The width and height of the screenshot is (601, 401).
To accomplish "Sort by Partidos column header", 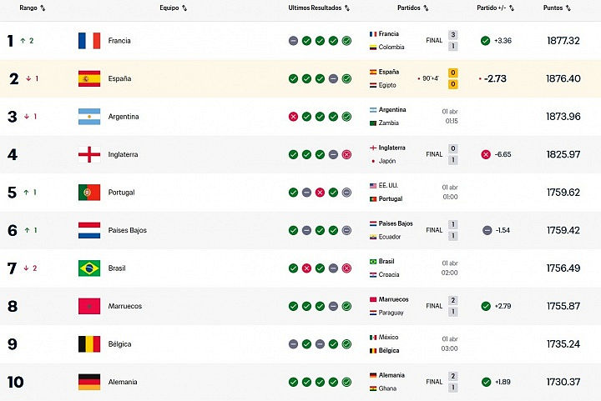I will 413,8.
